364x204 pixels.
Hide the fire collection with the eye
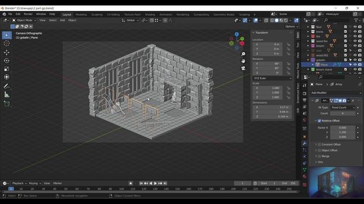click(355, 36)
